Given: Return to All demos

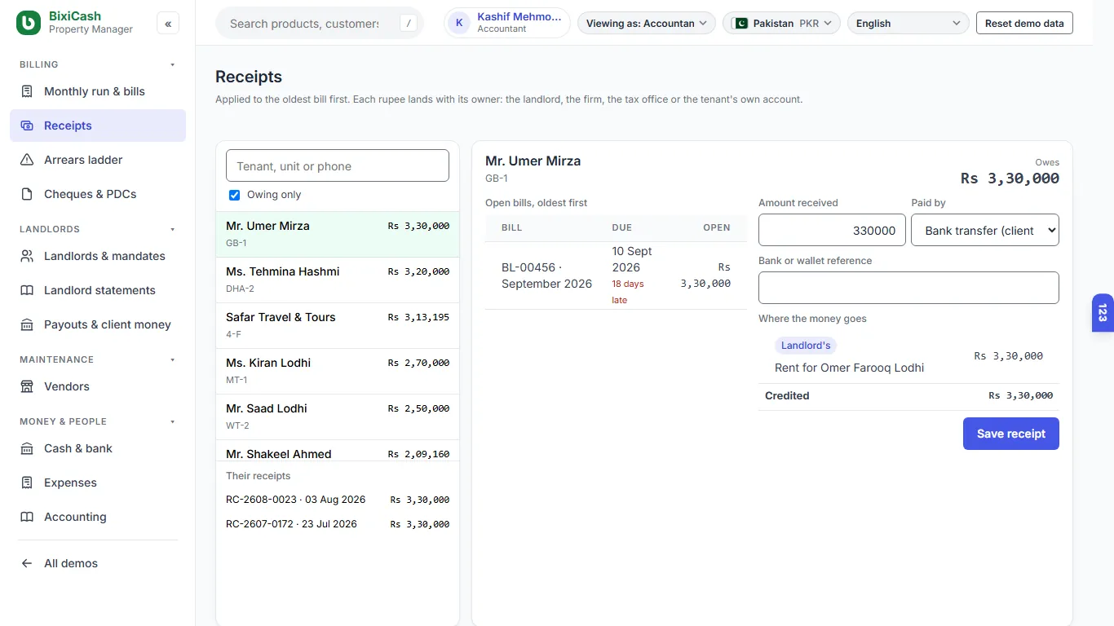Looking at the screenshot, I should (x=98, y=563).
